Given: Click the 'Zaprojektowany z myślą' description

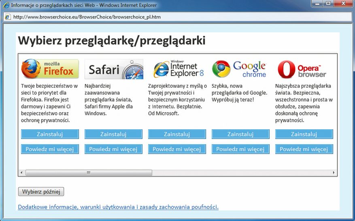Looking at the screenshot, I should (x=177, y=100).
